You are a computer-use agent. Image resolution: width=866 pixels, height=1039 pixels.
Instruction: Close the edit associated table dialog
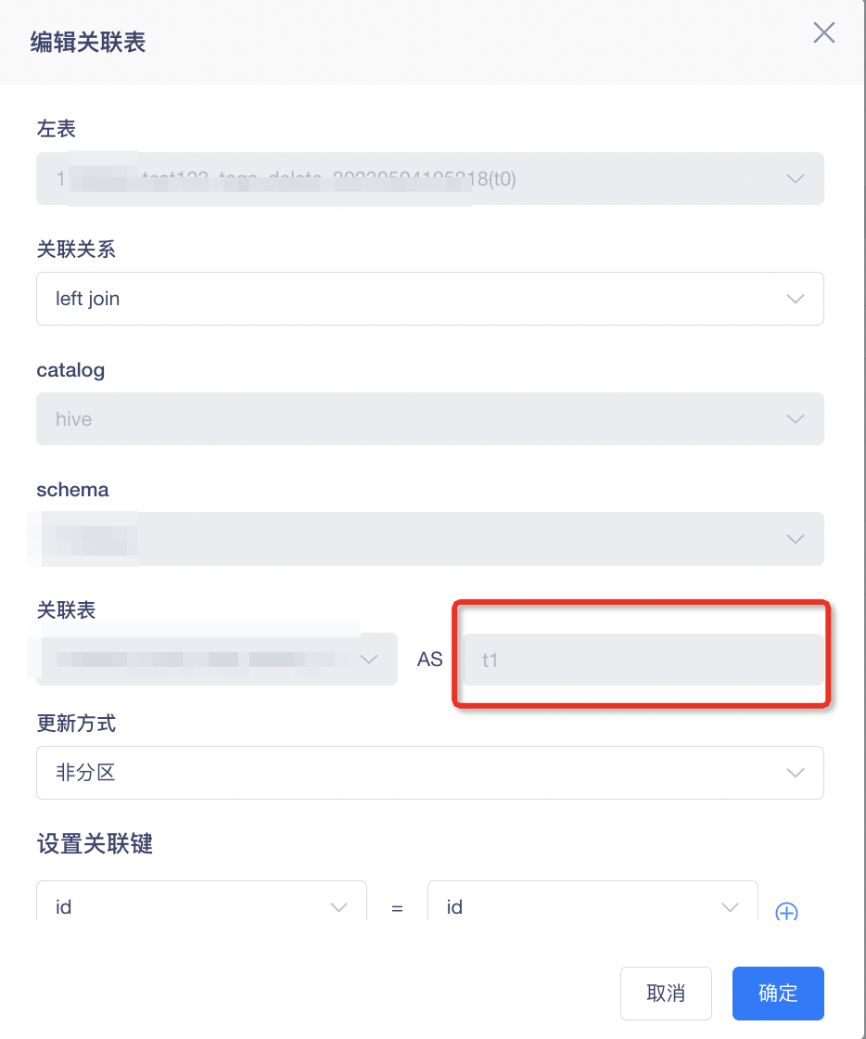point(823,32)
